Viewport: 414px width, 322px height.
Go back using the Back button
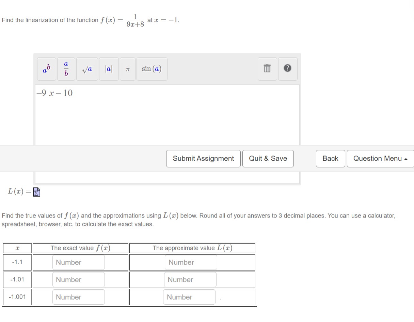click(x=330, y=158)
